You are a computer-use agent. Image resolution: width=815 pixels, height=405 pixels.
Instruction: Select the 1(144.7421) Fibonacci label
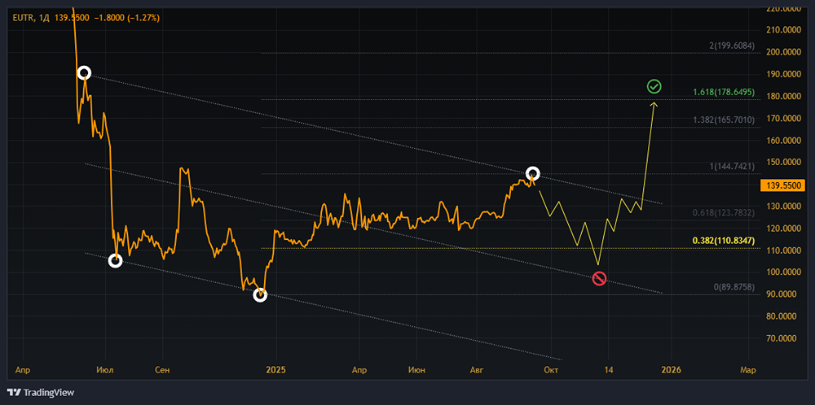pyautogui.click(x=731, y=166)
